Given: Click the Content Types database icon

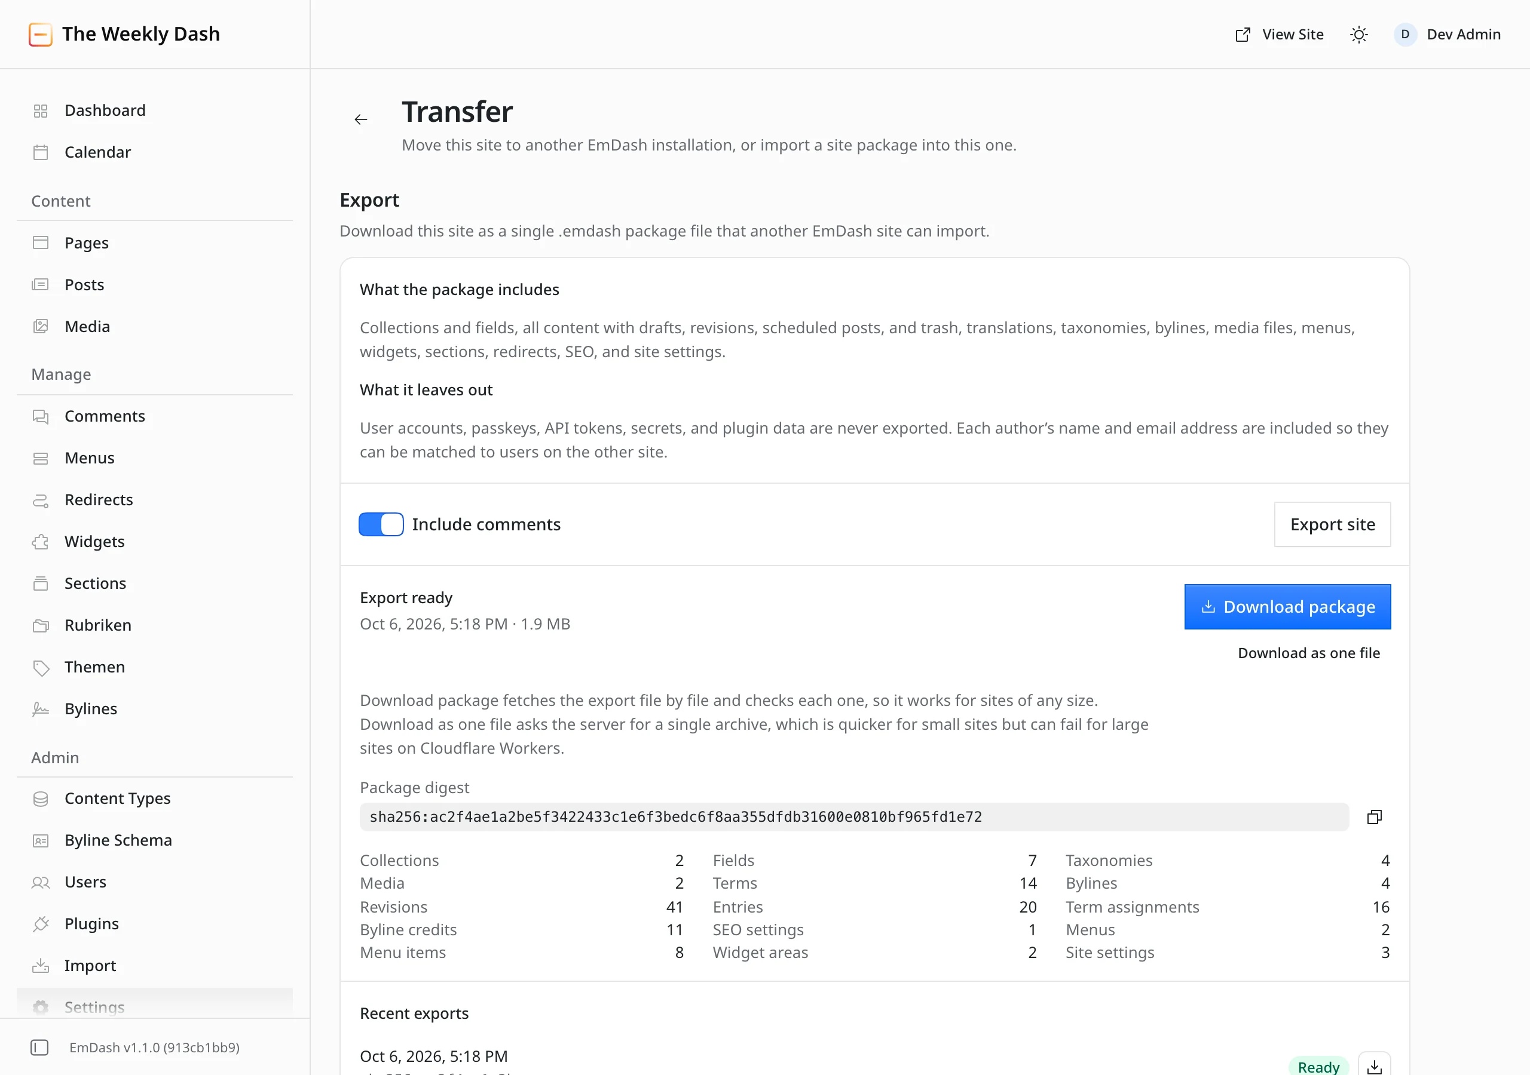Looking at the screenshot, I should tap(41, 798).
